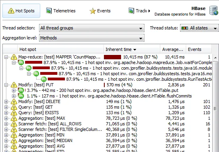The width and height of the screenshot is (219, 152).
Task: Click warning icon of Scanner fetch ALL_ROWS
Action: point(14,124)
